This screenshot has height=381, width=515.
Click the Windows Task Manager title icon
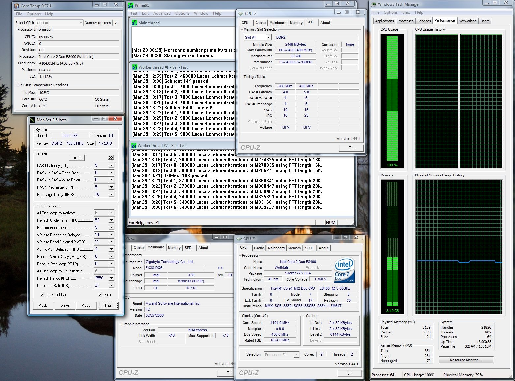[x=374, y=4]
